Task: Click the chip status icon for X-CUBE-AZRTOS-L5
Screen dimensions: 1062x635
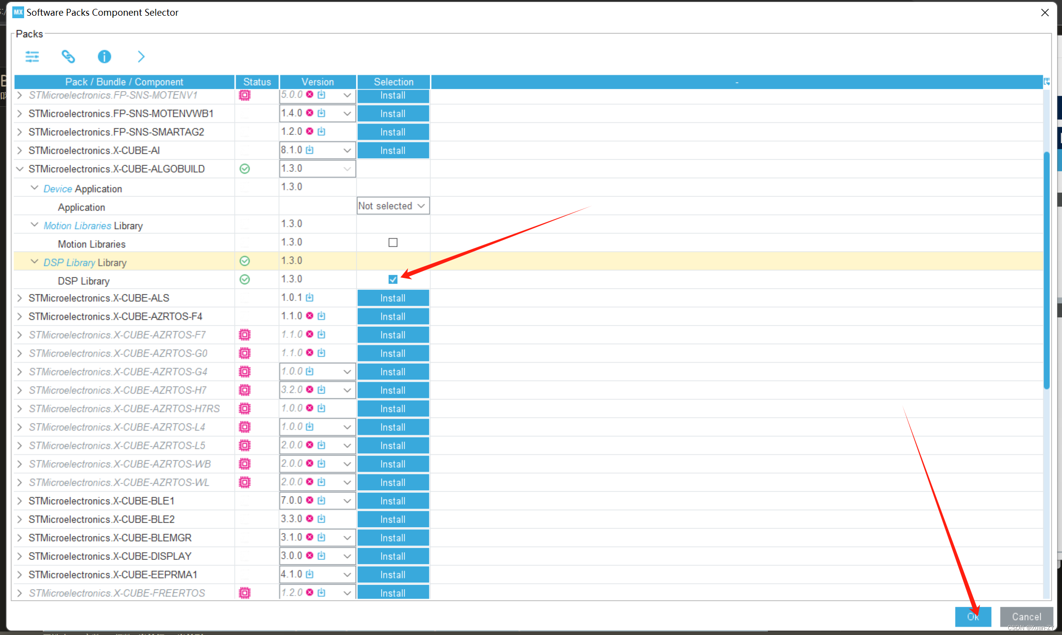Action: click(x=244, y=446)
